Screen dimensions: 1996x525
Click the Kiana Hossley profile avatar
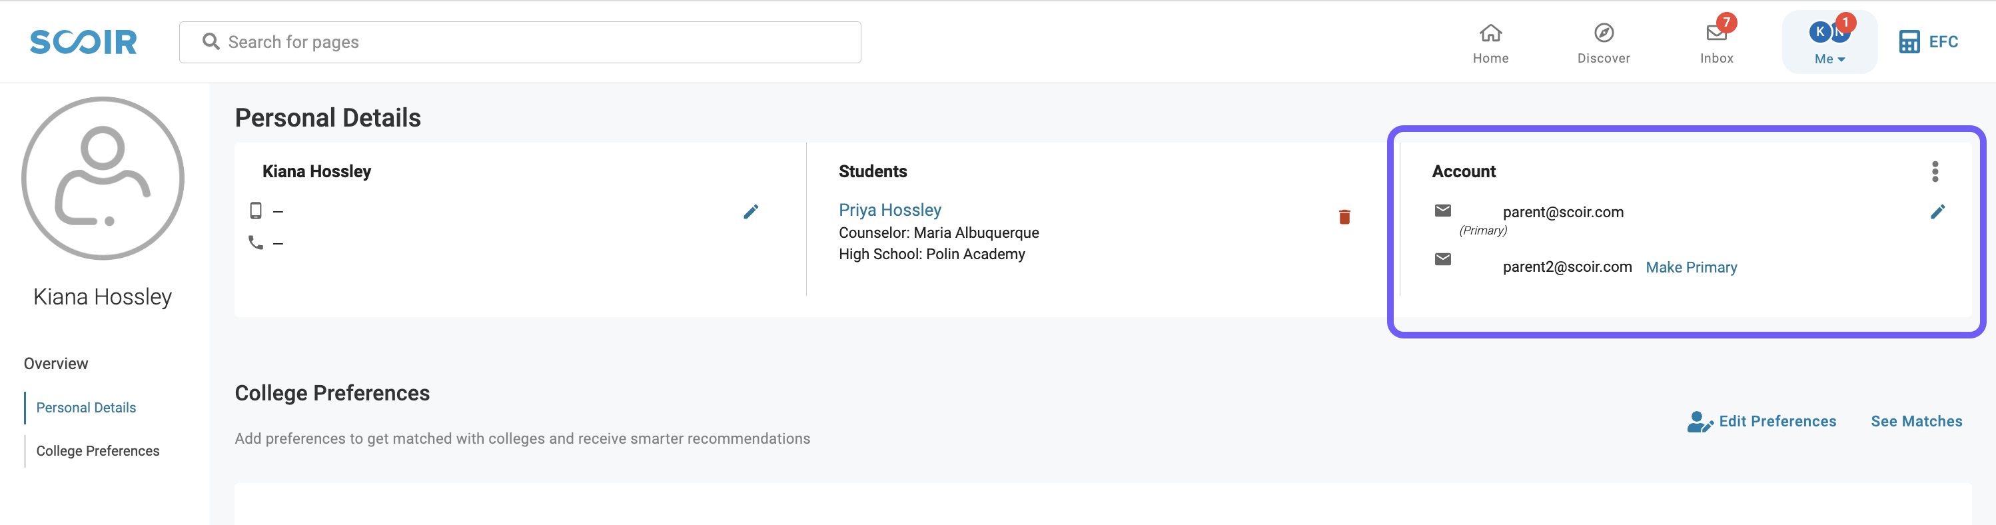(x=103, y=178)
